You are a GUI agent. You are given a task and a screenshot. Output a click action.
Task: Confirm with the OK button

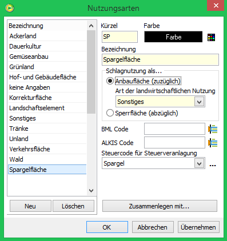[107, 227]
